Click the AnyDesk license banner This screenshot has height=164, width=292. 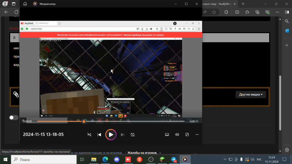coord(111,35)
